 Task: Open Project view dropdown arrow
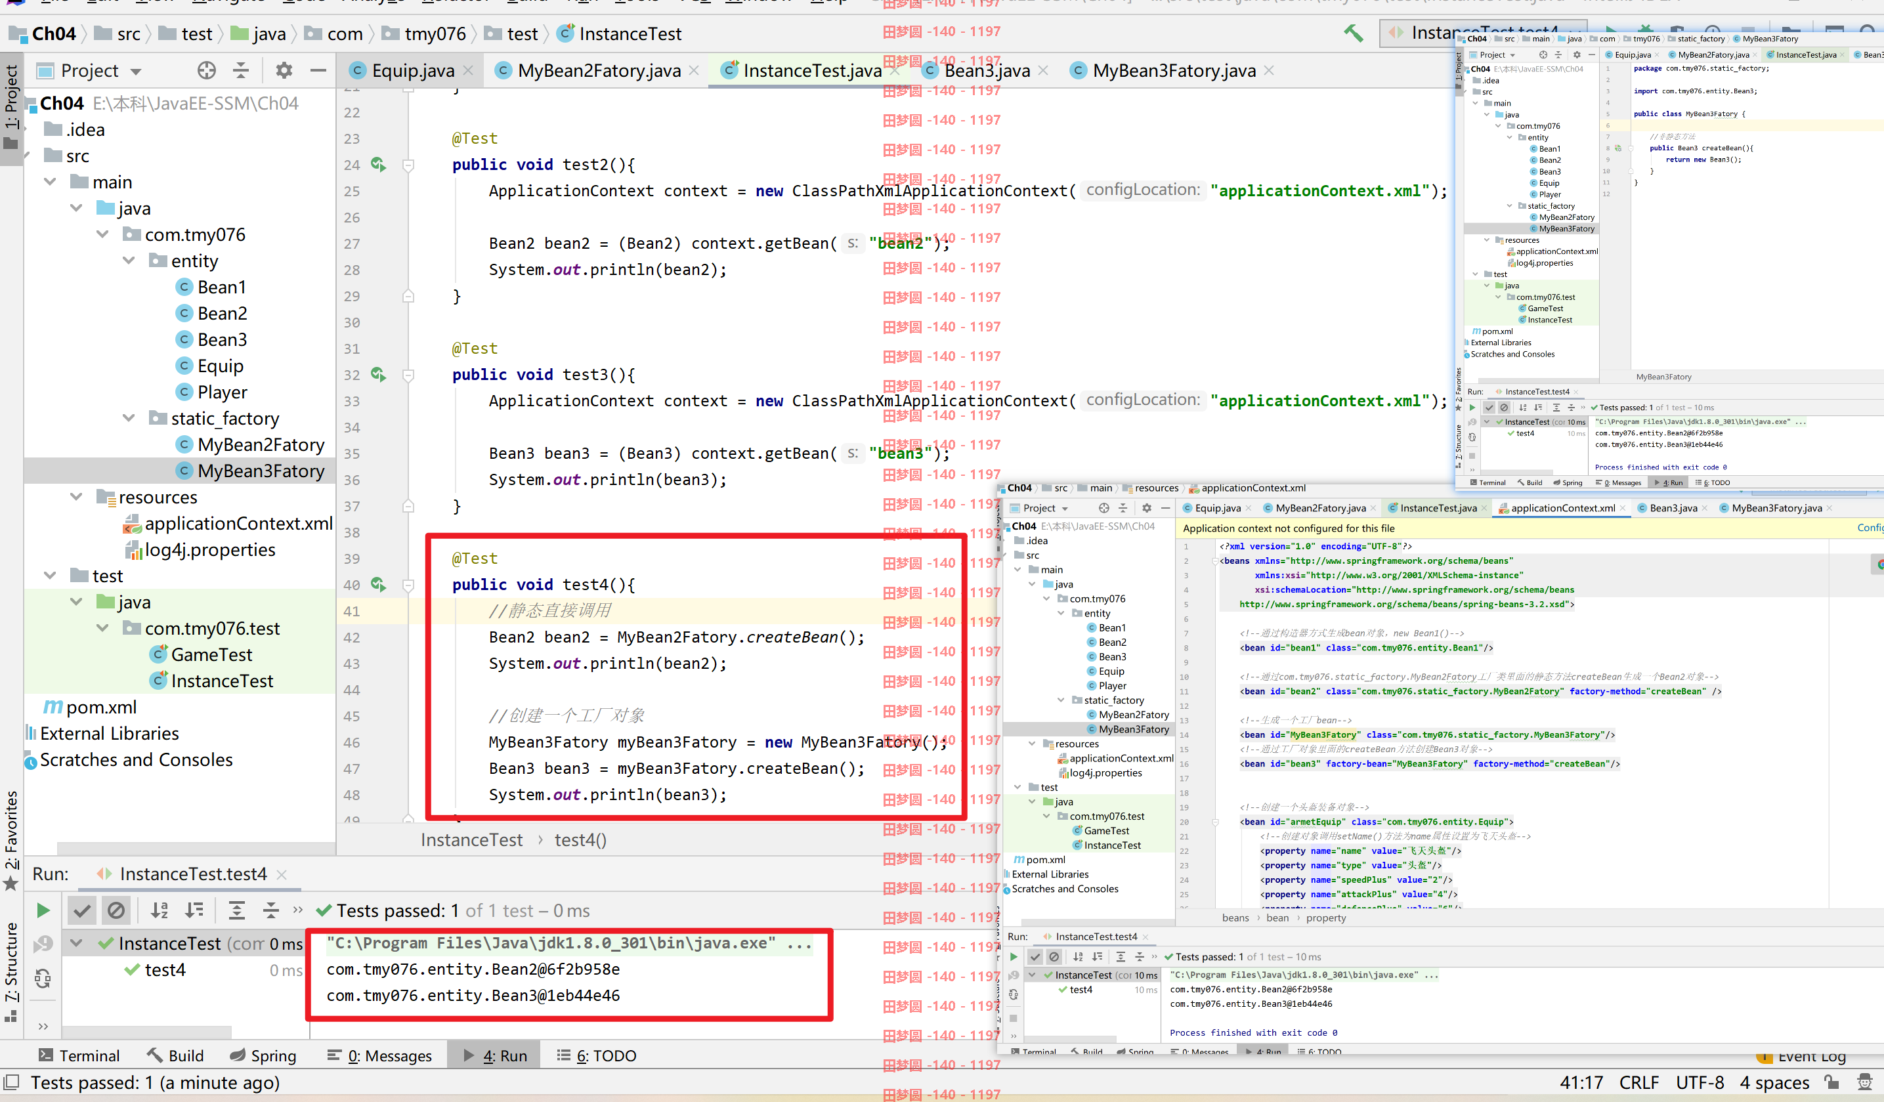point(136,72)
